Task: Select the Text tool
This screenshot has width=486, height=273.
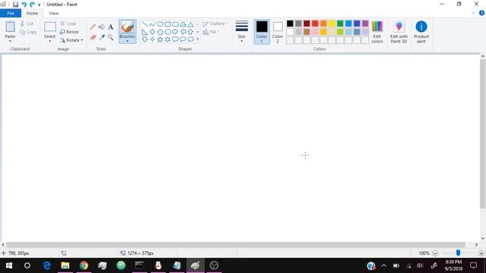Action: (x=111, y=27)
